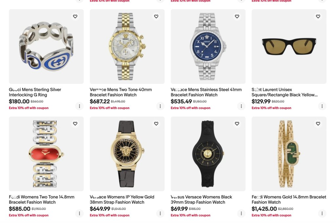Click heart on Fendi Two Tone watch
This screenshot has width=336, height=223.
point(75,124)
